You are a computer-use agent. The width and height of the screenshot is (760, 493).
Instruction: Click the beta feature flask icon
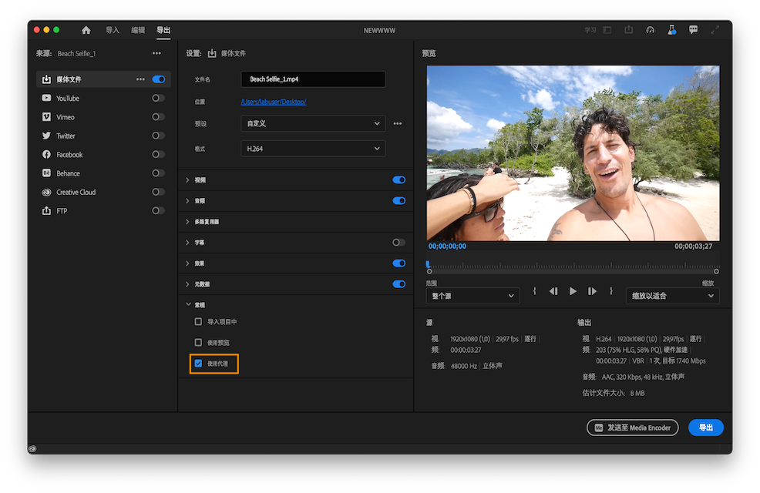(672, 29)
